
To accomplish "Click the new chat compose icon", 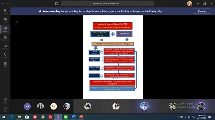I will coord(56,4).
